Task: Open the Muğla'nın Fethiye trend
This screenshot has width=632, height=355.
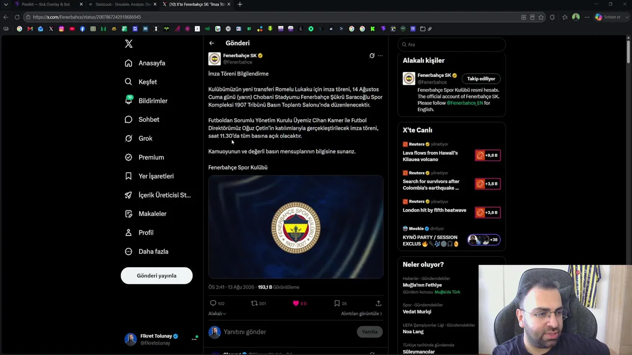Action: [422, 285]
